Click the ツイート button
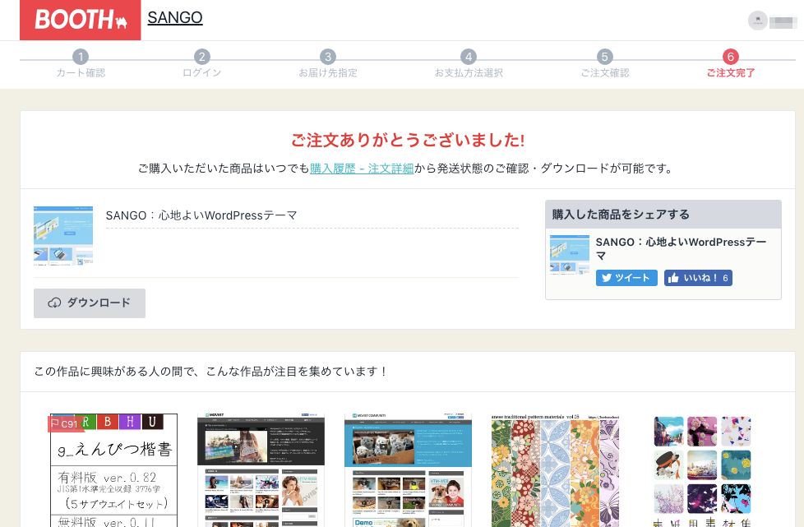This screenshot has width=804, height=527. pyautogui.click(x=626, y=278)
